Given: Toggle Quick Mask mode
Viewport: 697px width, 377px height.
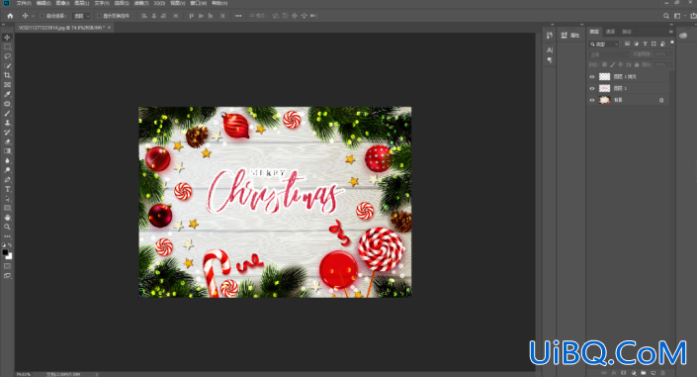Looking at the screenshot, I should tap(7, 266).
